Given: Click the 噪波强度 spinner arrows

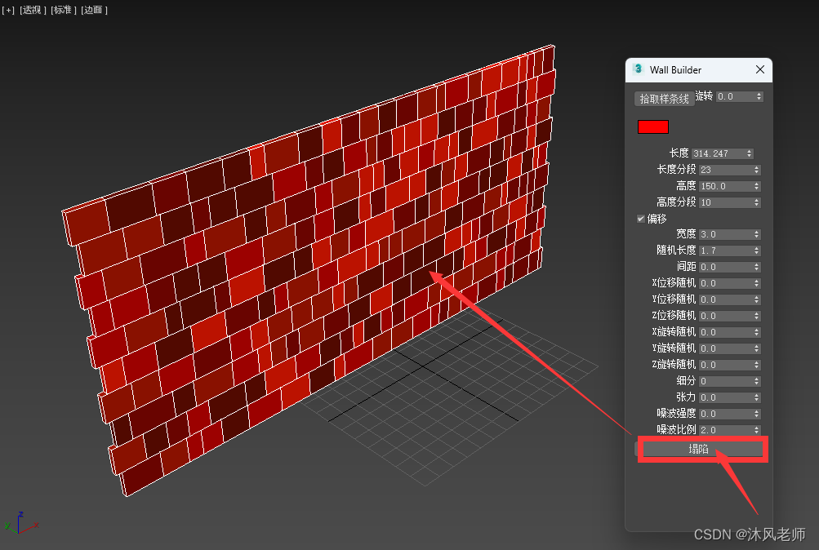Looking at the screenshot, I should click(757, 414).
